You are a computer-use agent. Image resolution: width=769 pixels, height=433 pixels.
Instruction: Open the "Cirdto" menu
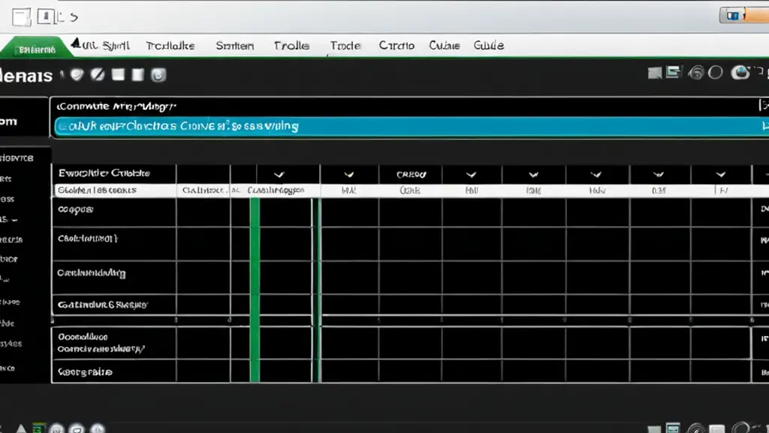[397, 46]
